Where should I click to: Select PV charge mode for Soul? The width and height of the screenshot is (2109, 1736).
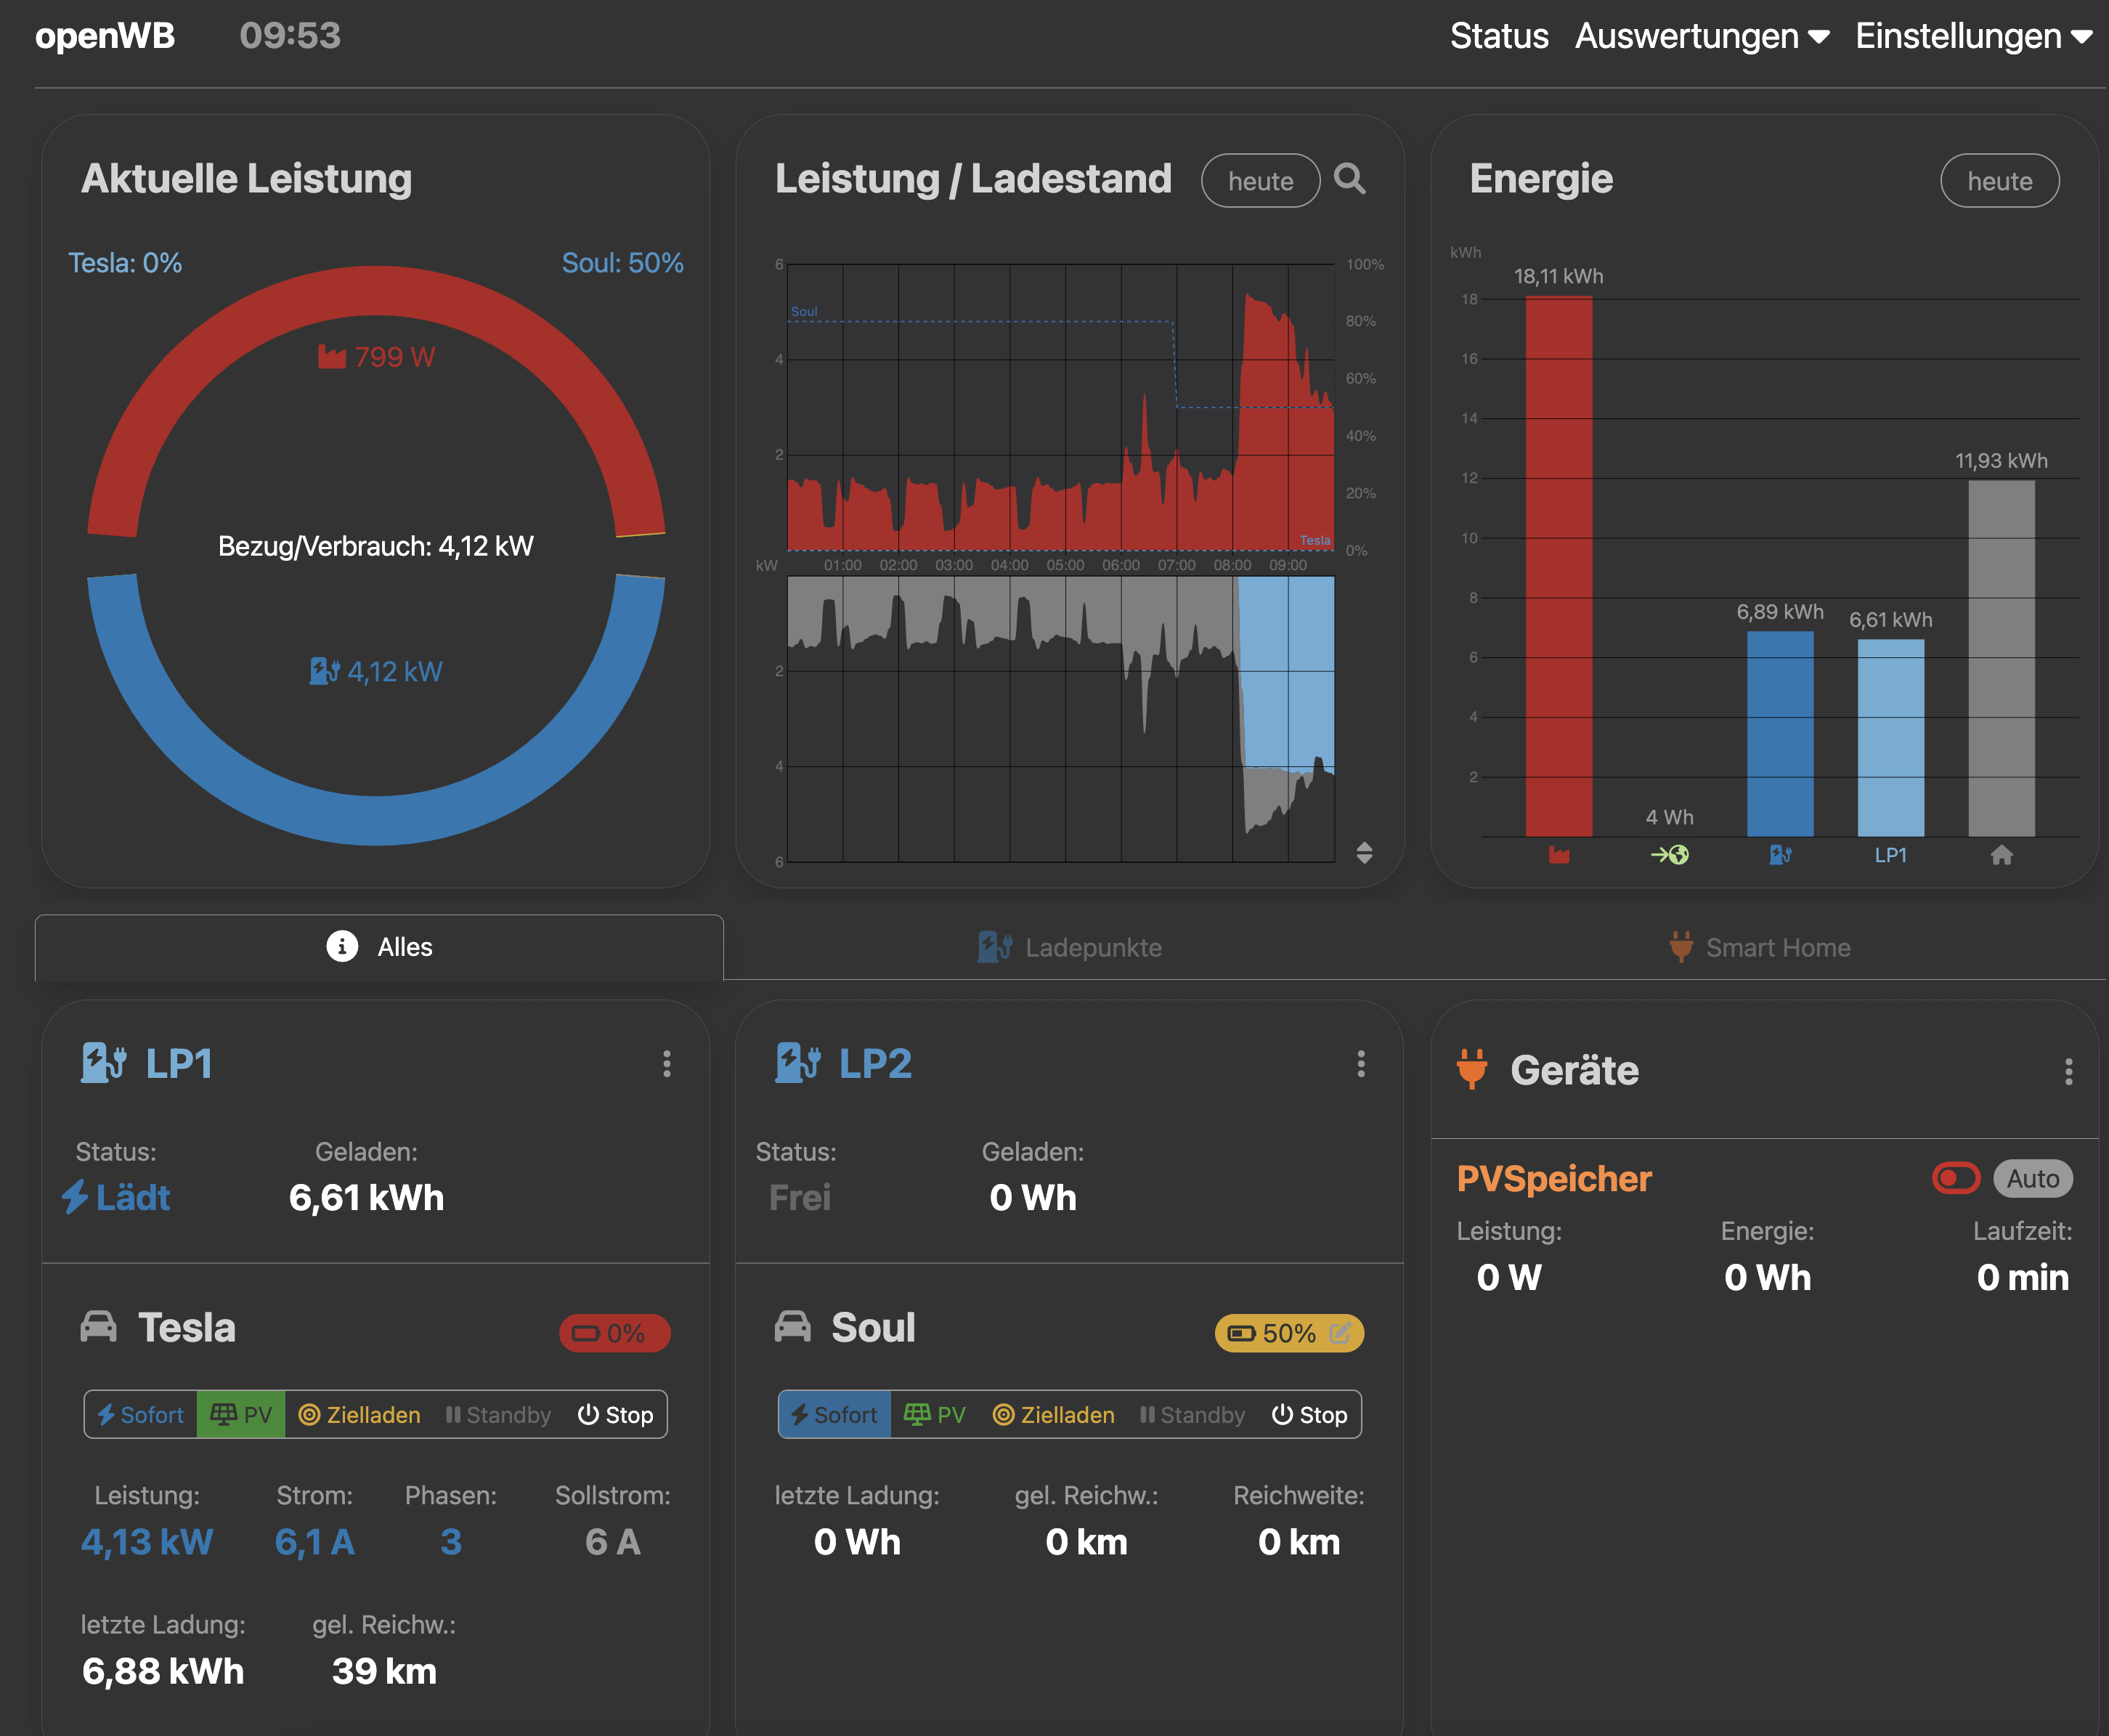(x=935, y=1414)
